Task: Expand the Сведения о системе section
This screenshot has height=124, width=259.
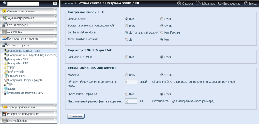Action: tap(55, 10)
